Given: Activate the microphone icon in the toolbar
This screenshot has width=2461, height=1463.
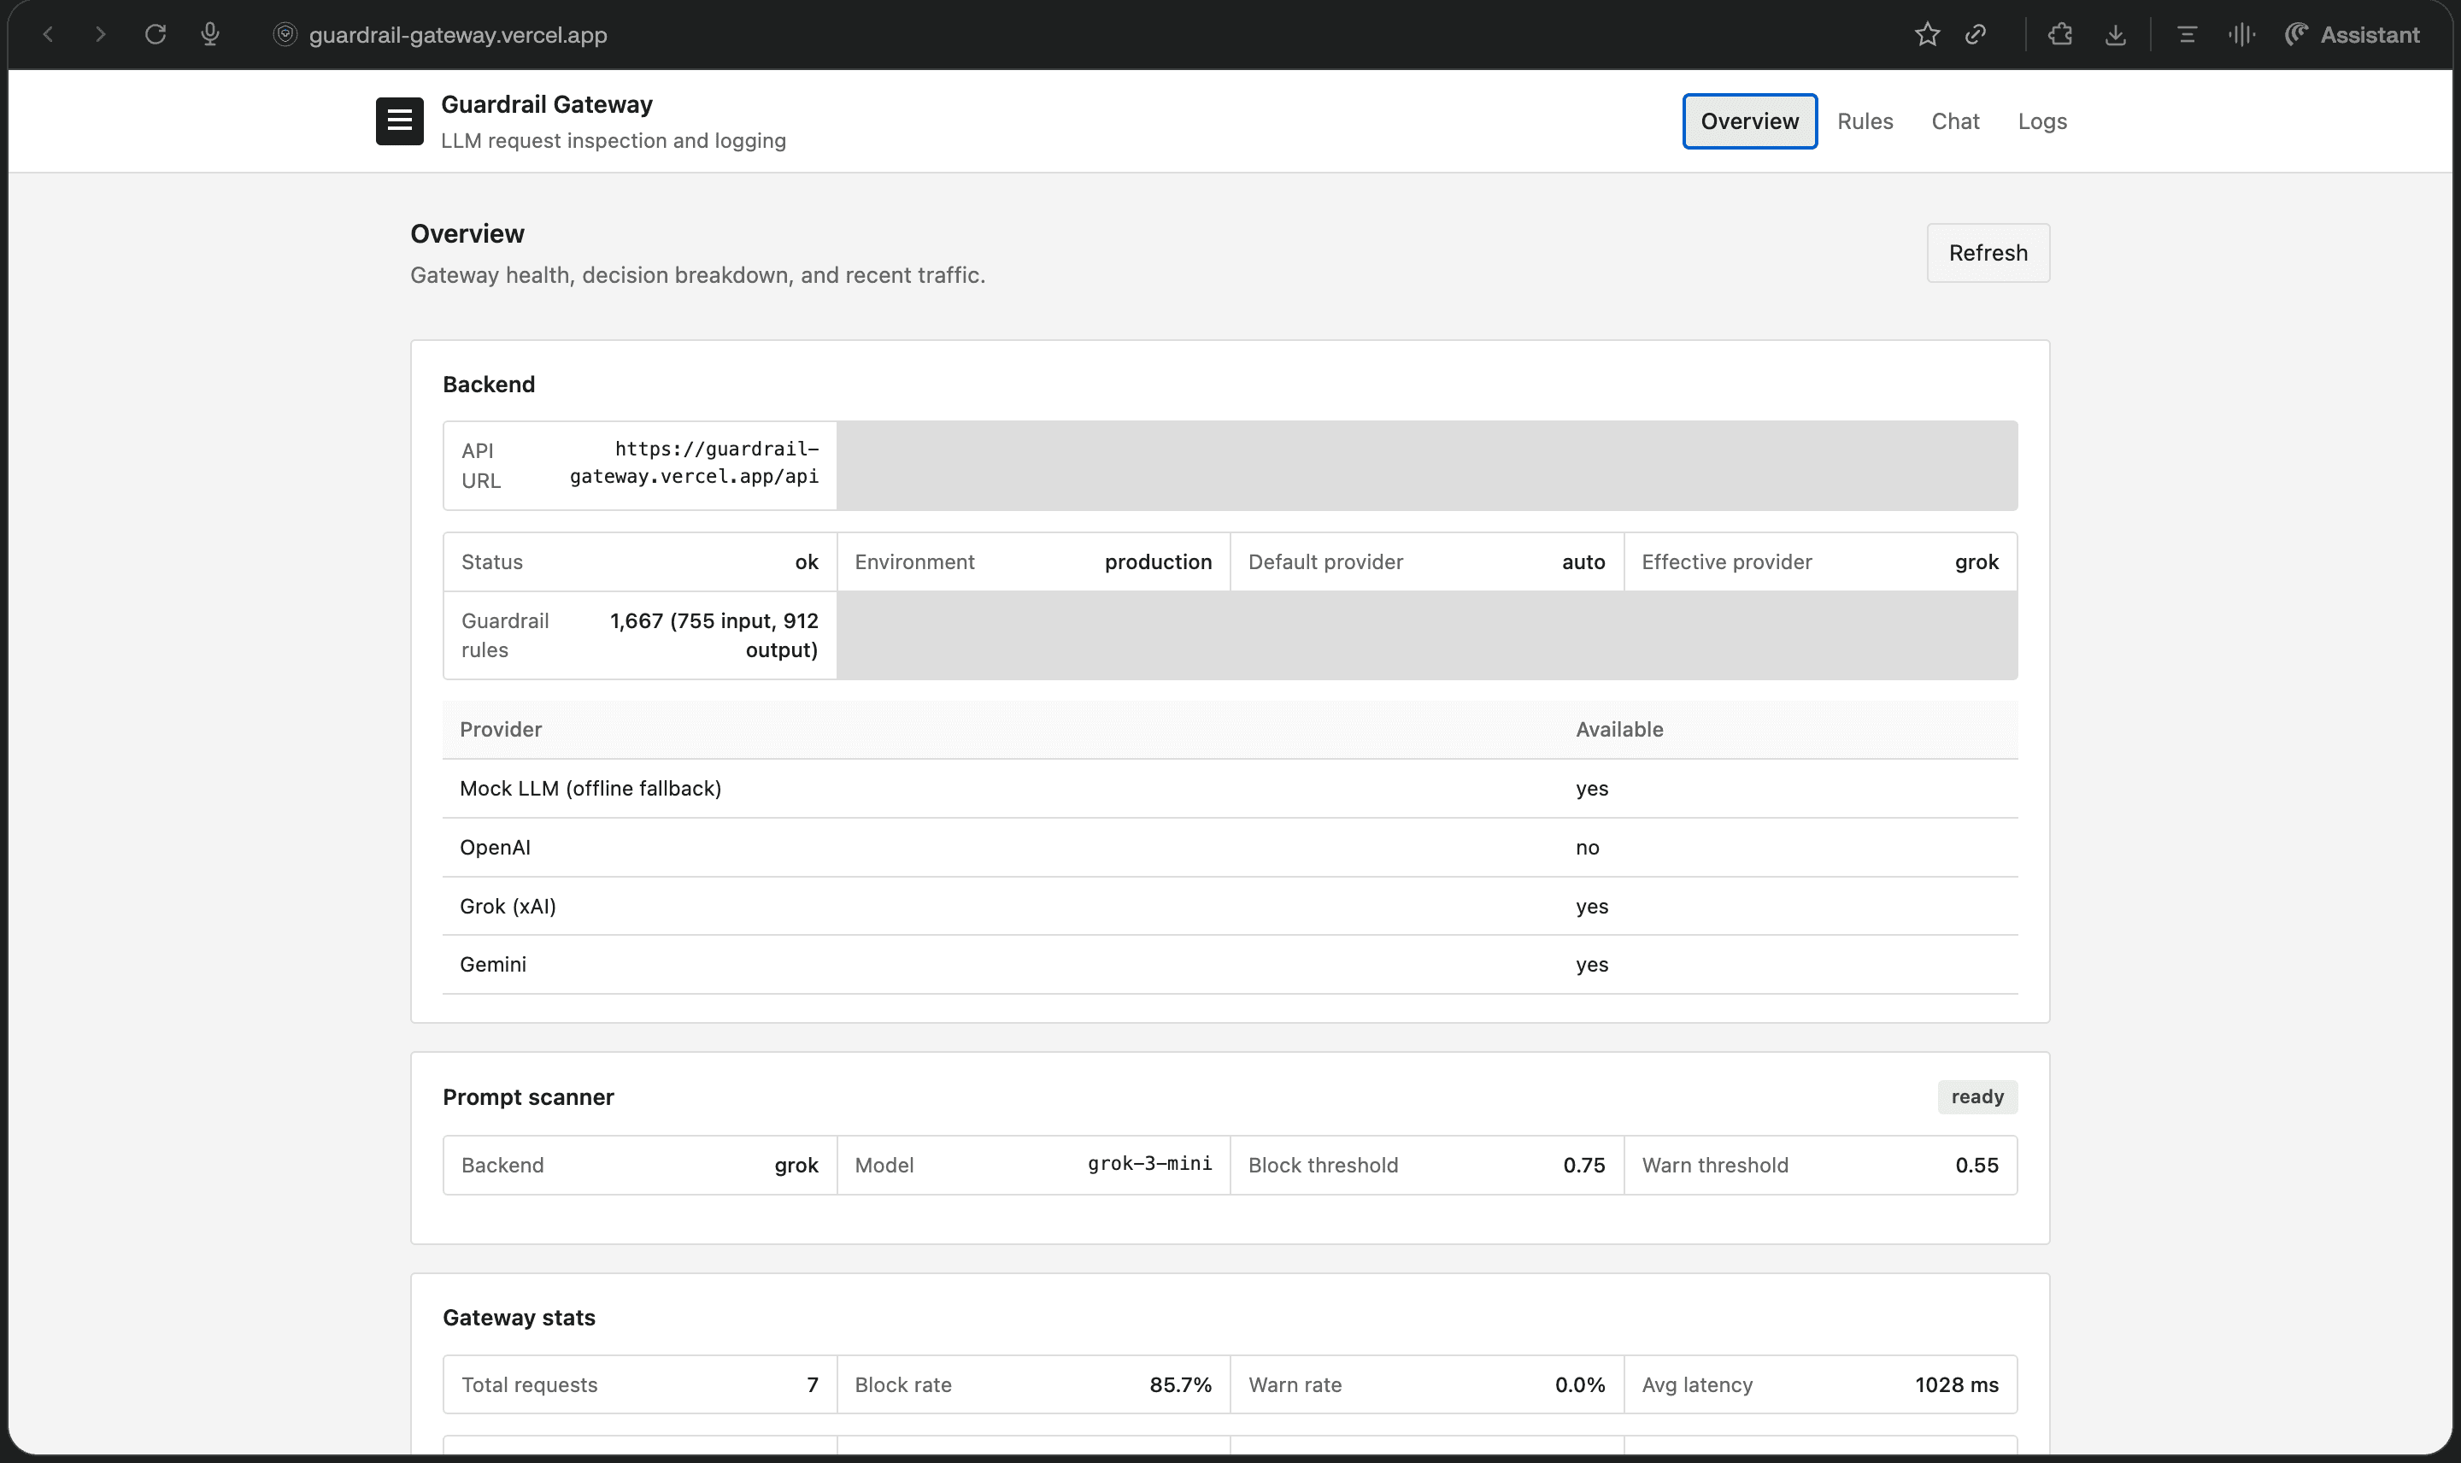Looking at the screenshot, I should pos(210,34).
